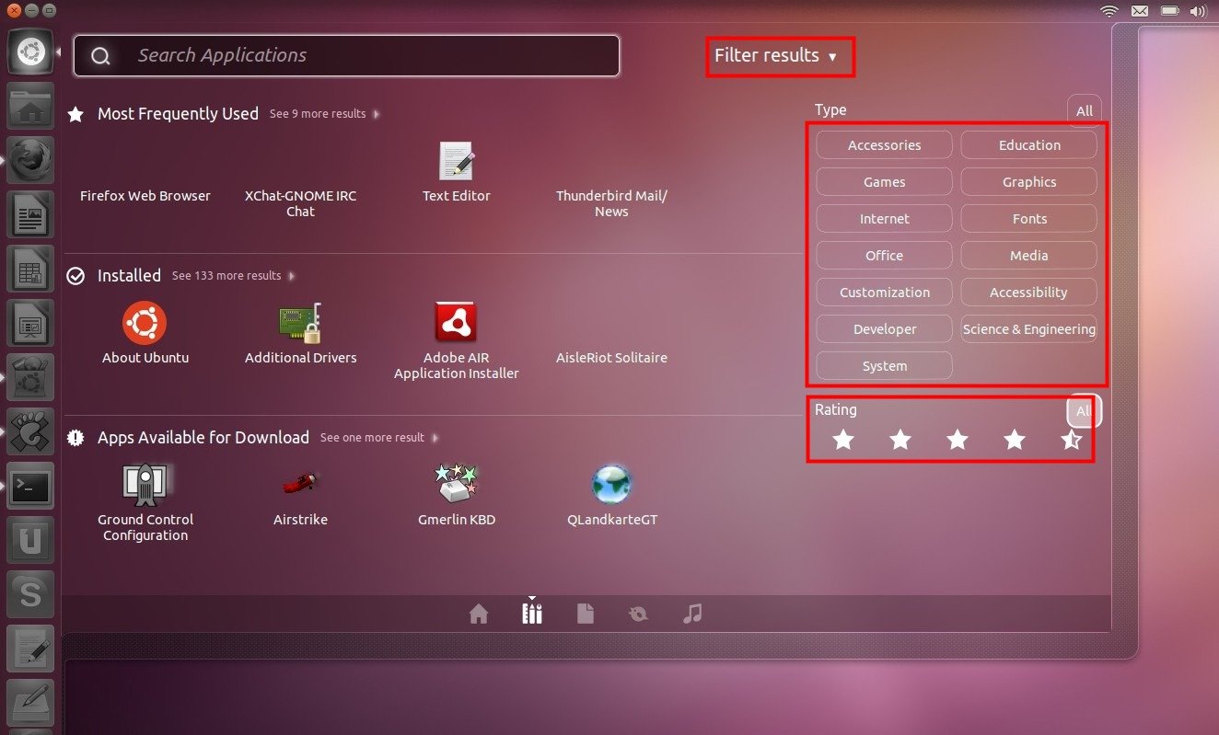Launch Skype from the launcher
The image size is (1219, 735).
click(31, 594)
